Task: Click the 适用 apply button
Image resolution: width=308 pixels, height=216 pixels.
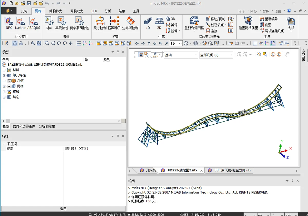Action: [63, 209]
